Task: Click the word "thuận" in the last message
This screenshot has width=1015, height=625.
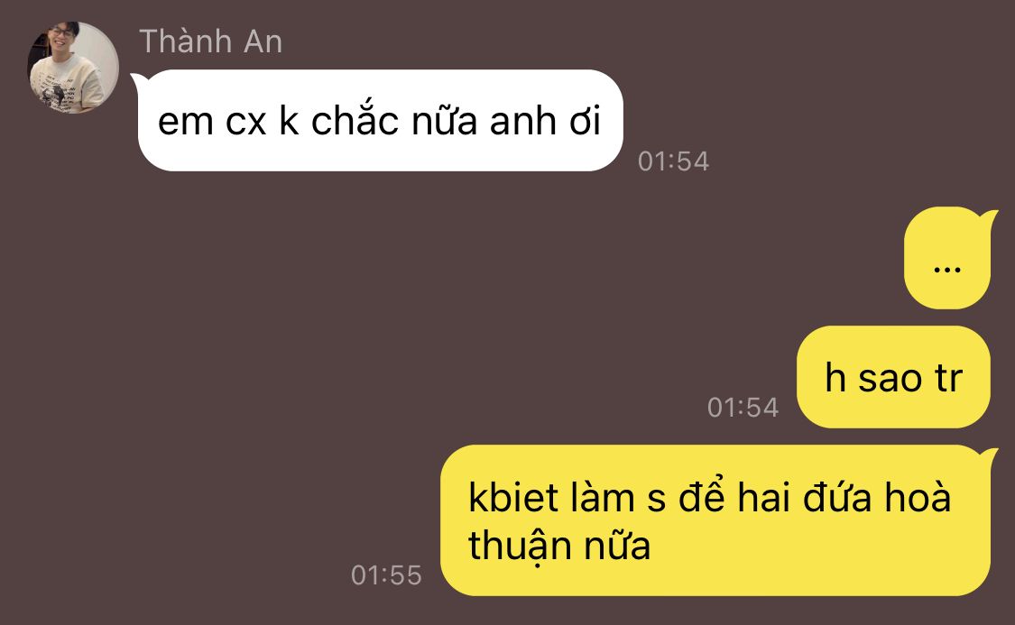Action: 521,547
